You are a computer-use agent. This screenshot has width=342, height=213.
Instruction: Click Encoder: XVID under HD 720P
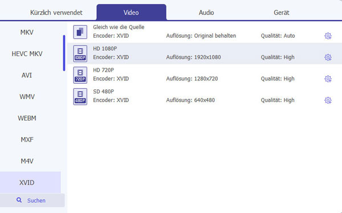click(x=111, y=79)
